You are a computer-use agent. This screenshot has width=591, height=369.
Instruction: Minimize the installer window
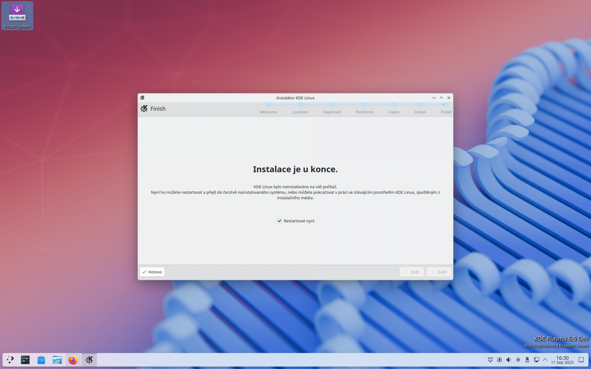pyautogui.click(x=434, y=98)
